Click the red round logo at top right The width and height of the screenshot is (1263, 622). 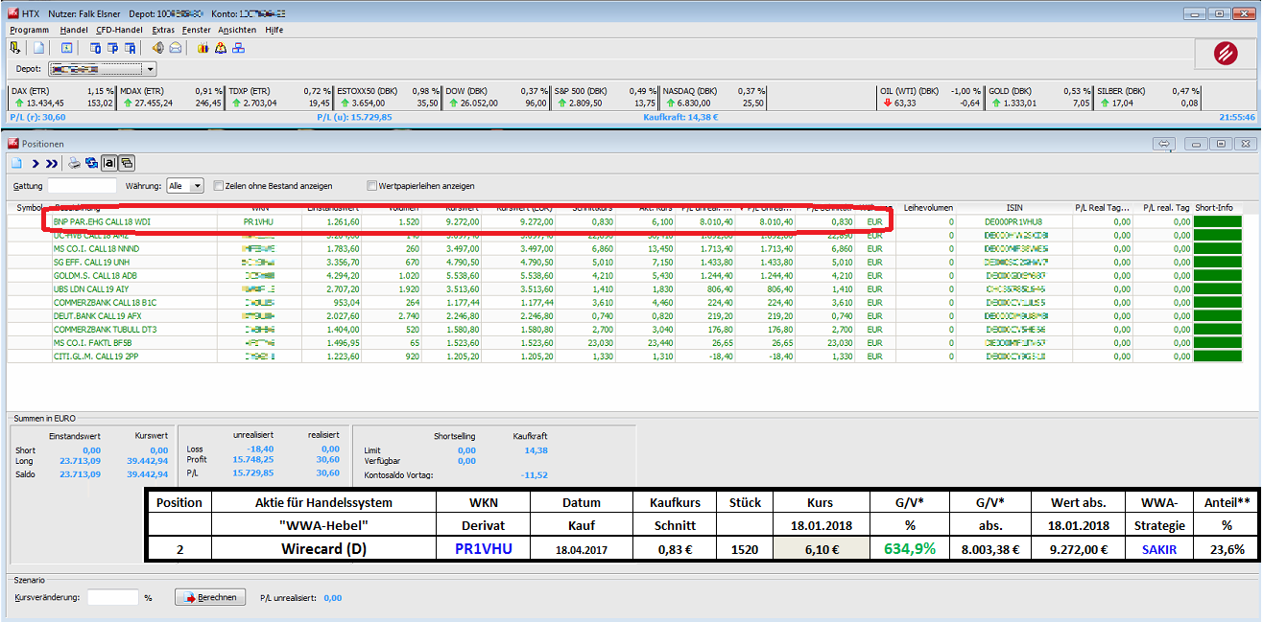point(1225,54)
